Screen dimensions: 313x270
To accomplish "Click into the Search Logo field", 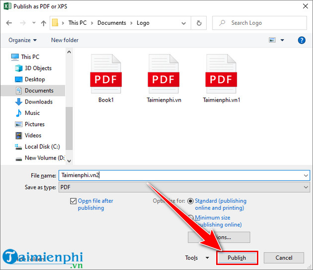I will point(259,23).
